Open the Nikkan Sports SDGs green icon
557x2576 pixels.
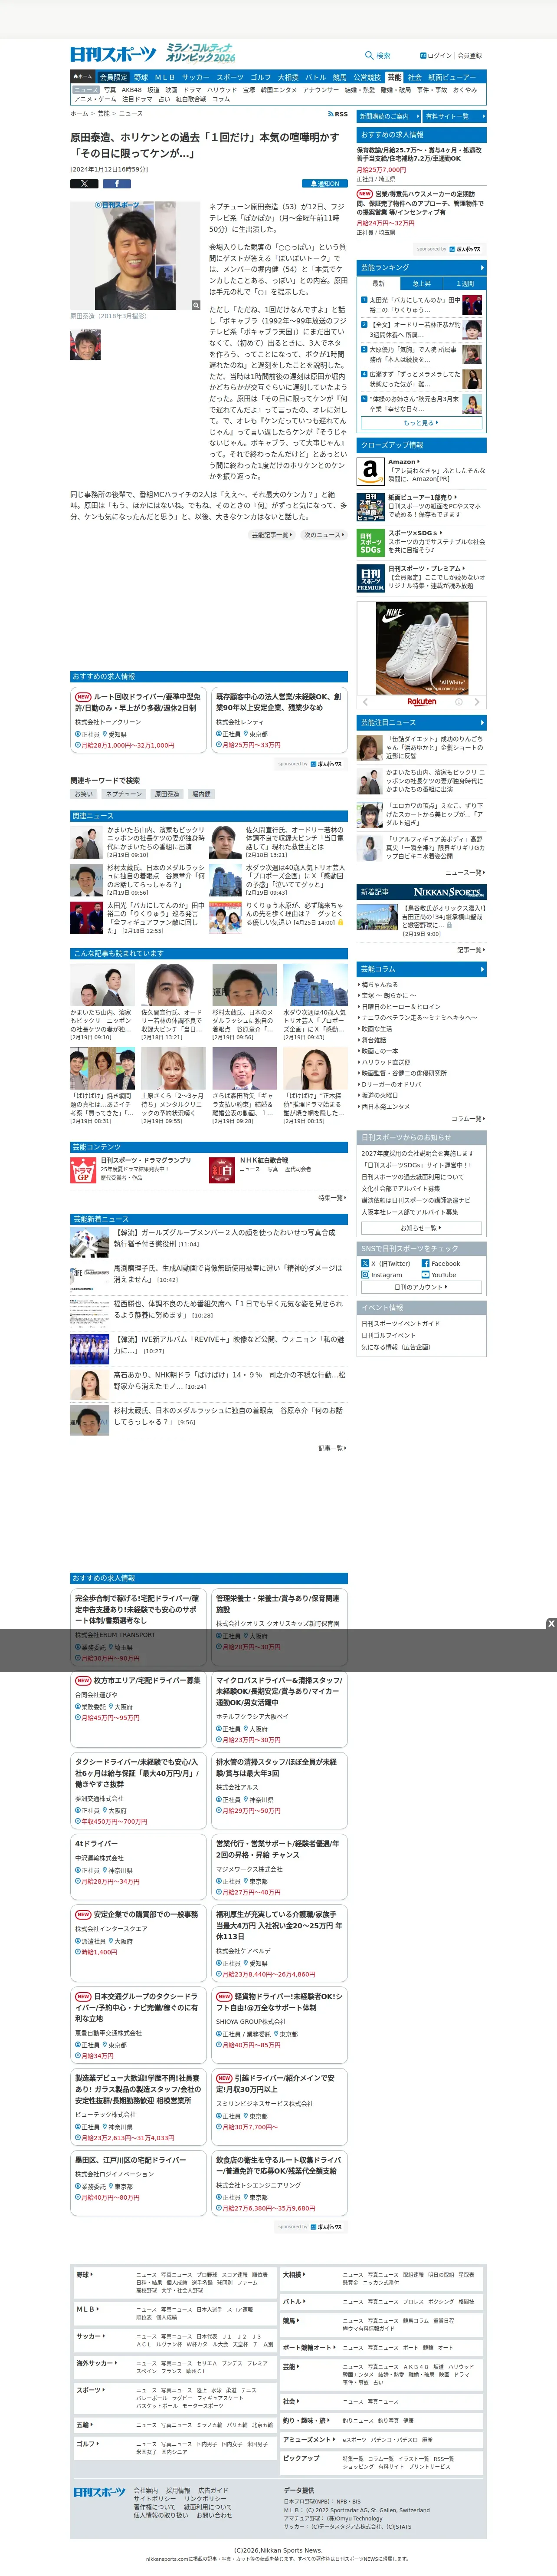[x=370, y=542]
